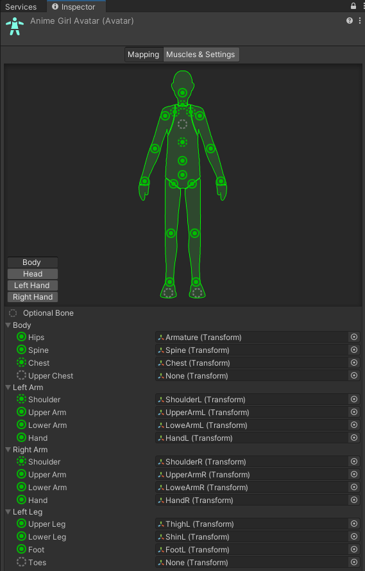The width and height of the screenshot is (365, 571).
Task: Switch to the Services tab
Action: [x=21, y=6]
